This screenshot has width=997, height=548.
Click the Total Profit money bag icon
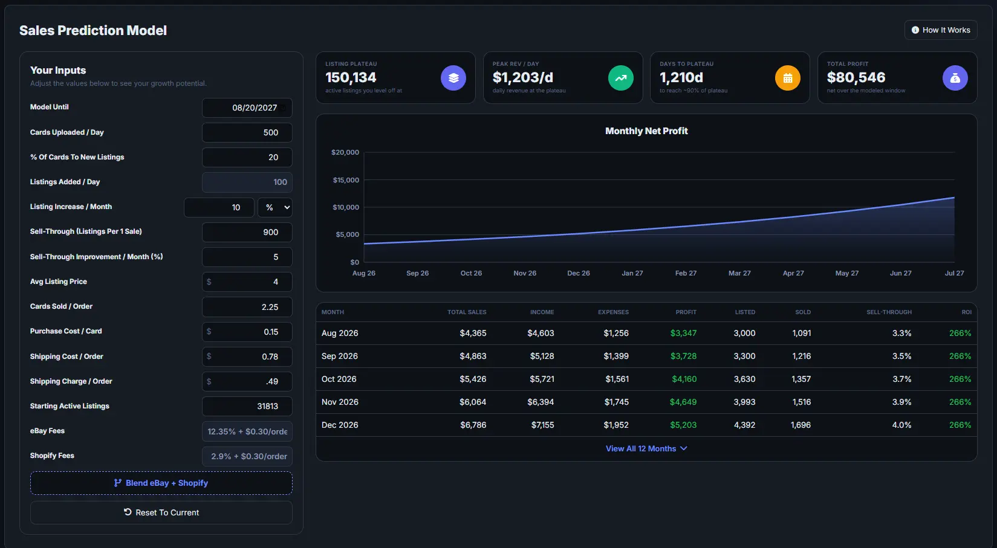[x=955, y=78]
